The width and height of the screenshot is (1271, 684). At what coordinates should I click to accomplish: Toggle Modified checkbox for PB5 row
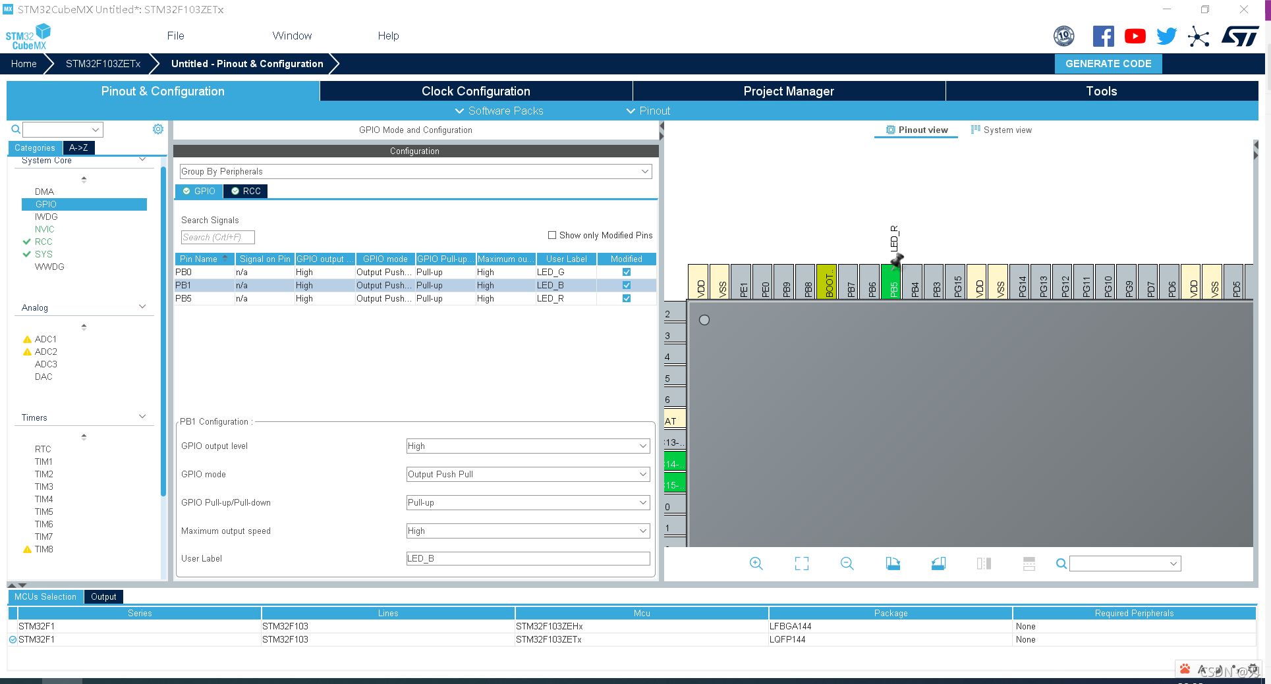(x=627, y=298)
